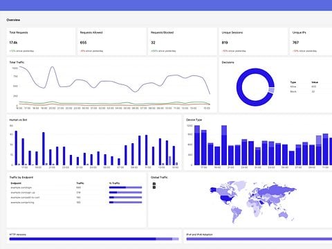Image resolution: width=332 pixels, height=249 pixels.
Task: Click the tall peak on the Total Traffic line
Action: (x=53, y=67)
